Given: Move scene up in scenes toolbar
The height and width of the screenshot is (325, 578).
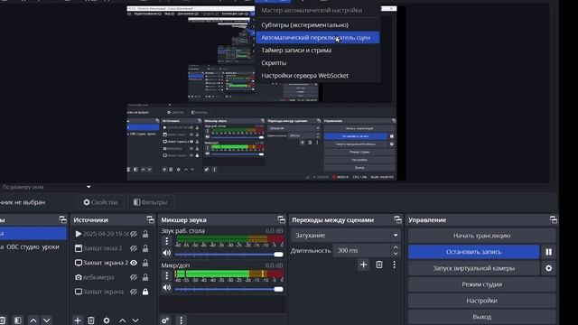Looking at the screenshot, I should point(33,320).
